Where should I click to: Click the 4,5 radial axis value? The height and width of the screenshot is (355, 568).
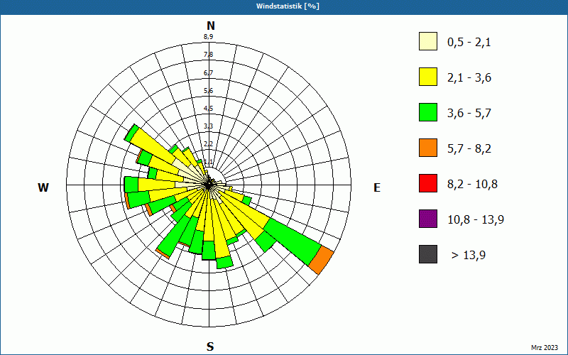tap(208, 109)
